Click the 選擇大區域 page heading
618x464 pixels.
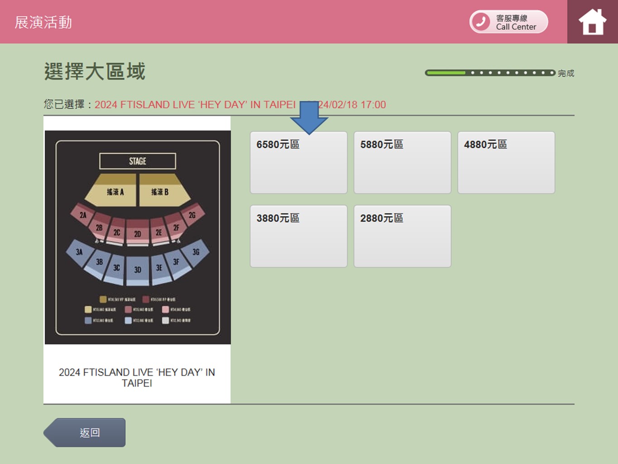click(95, 72)
